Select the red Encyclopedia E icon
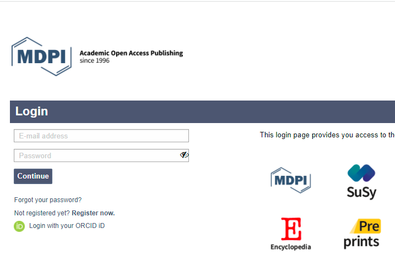395x256 pixels. tap(291, 229)
